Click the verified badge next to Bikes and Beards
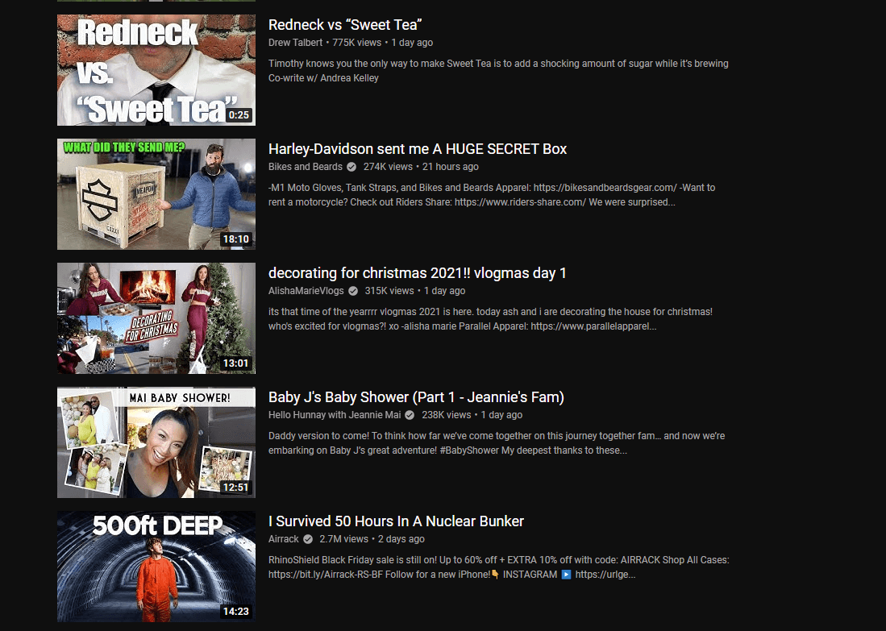 (x=350, y=167)
